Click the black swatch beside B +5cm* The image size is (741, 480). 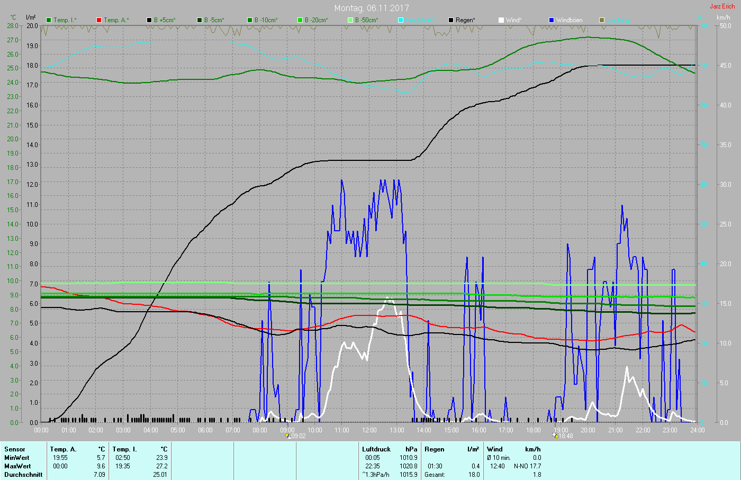149,20
